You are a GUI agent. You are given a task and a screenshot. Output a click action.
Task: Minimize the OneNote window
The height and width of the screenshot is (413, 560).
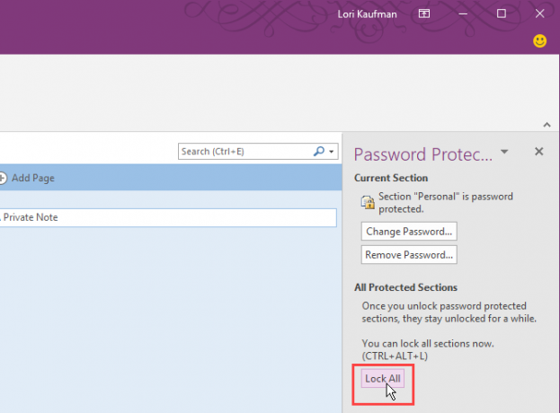(463, 13)
